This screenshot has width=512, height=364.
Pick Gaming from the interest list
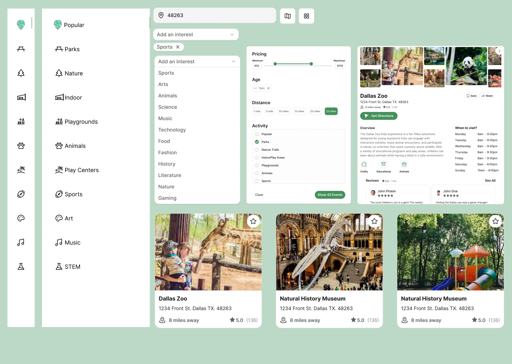coord(197,198)
